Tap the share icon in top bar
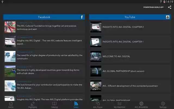 [170, 7]
